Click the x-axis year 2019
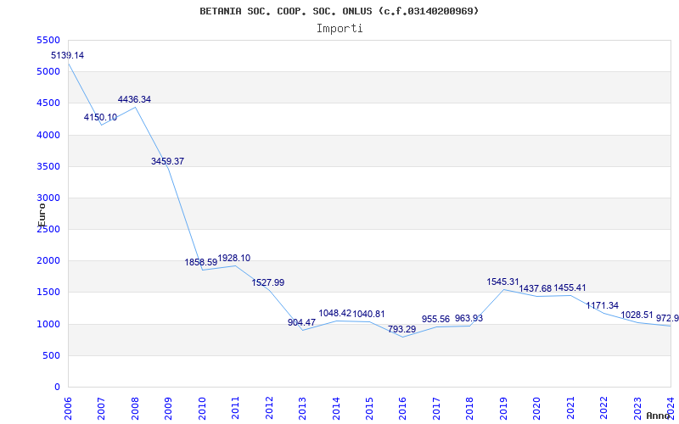This screenshot has width=679, height=424. [503, 409]
